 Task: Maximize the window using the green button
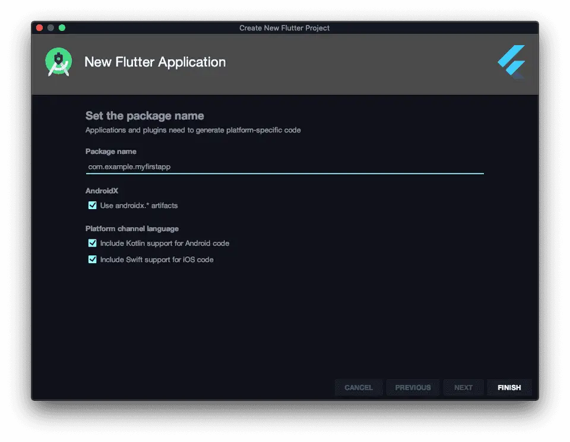point(62,28)
